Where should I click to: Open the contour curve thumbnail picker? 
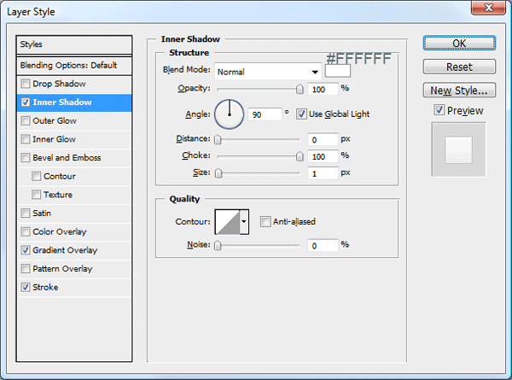pos(228,222)
